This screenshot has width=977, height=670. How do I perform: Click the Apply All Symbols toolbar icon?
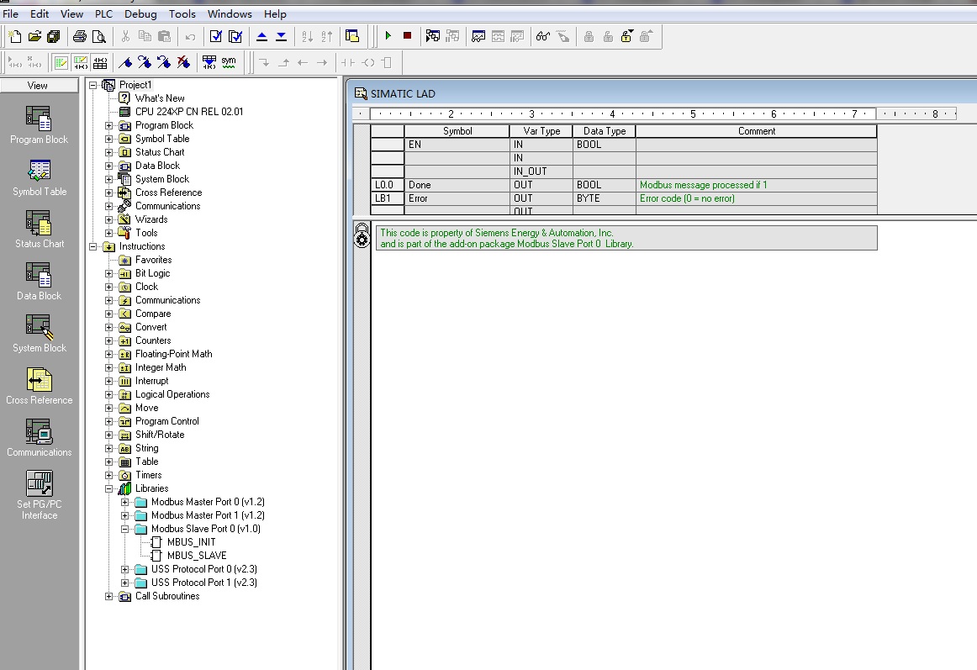[209, 62]
